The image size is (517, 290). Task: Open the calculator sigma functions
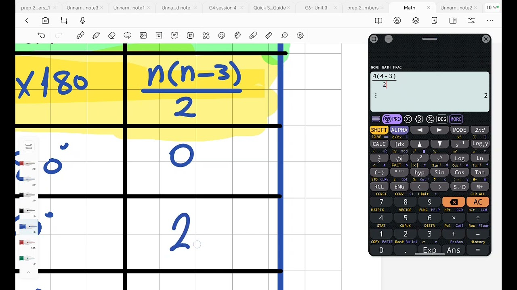coord(408,119)
